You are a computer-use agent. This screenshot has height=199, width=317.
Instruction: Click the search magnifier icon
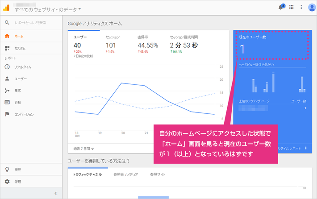click(x=7, y=22)
